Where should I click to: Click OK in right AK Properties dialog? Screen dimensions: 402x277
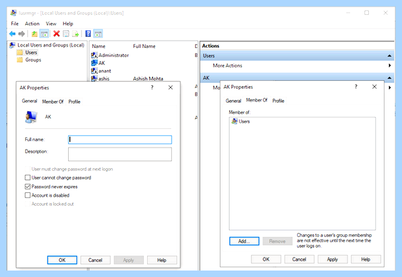click(x=266, y=259)
